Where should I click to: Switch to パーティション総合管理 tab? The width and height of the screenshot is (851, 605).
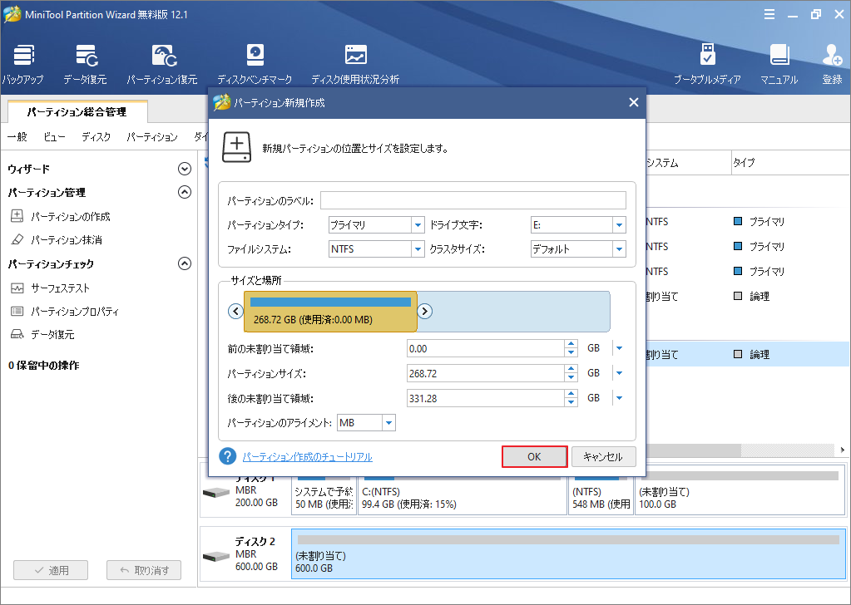pyautogui.click(x=77, y=112)
